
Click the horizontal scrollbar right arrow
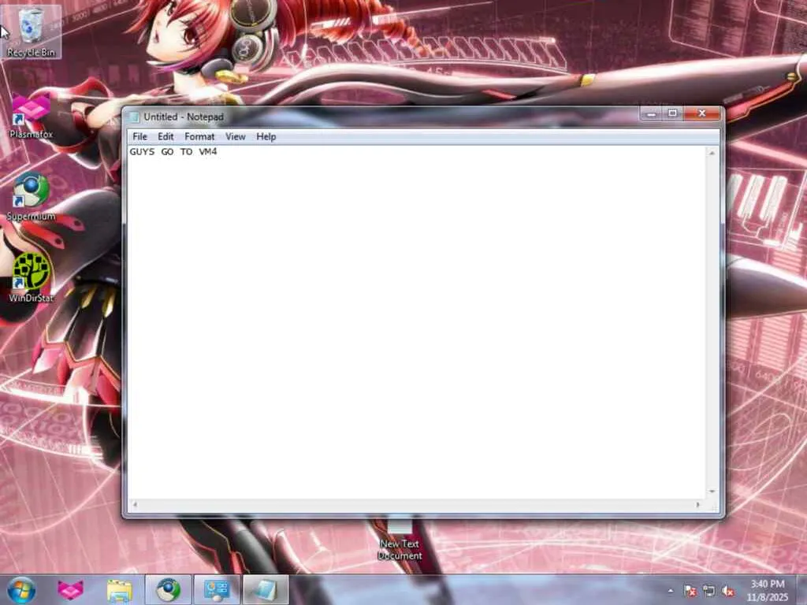pyautogui.click(x=698, y=505)
